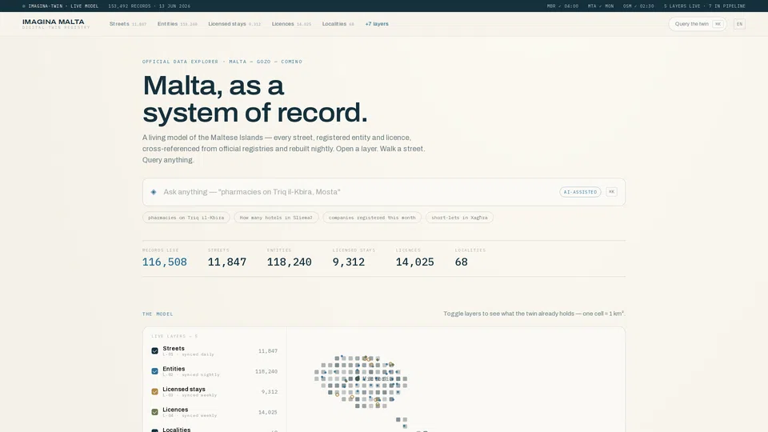Click the Entities stat 118,240
This screenshot has height=432, width=768.
point(289,262)
